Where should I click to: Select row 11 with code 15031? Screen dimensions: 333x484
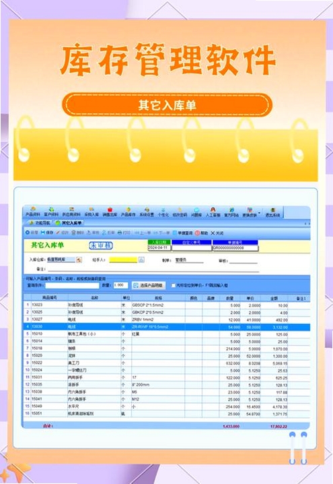pyautogui.click(x=167, y=377)
